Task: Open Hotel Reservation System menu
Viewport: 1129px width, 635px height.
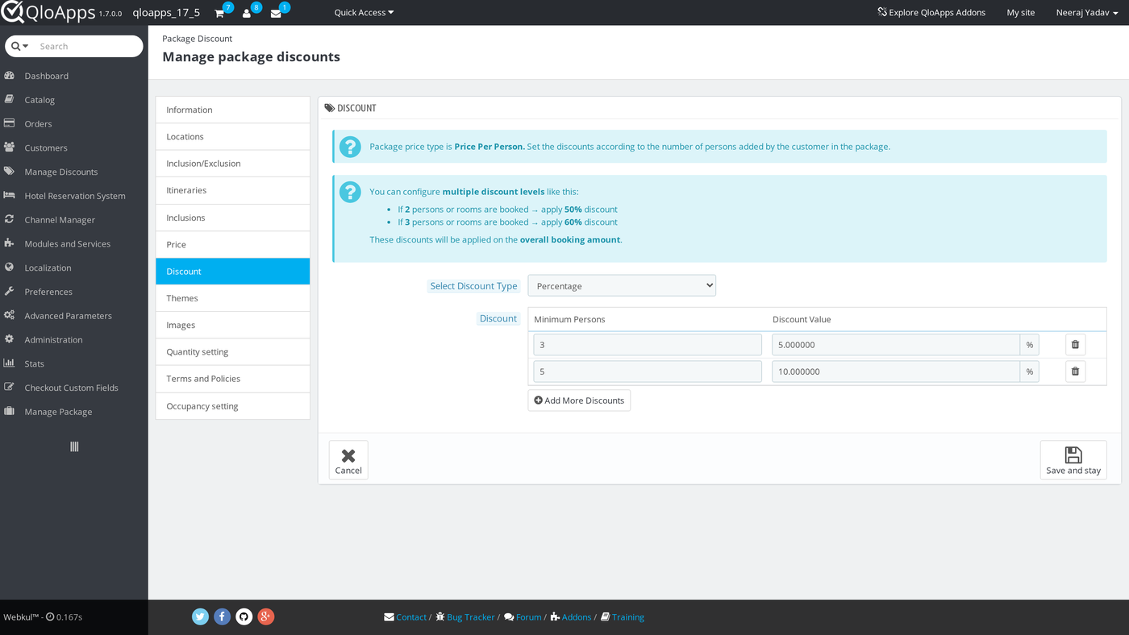Action: (74, 196)
